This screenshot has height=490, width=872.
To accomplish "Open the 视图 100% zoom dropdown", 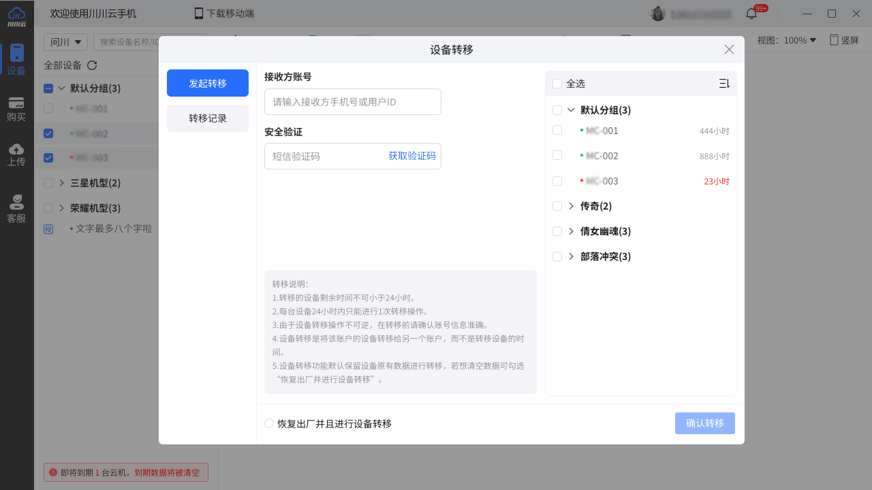I will tap(787, 40).
